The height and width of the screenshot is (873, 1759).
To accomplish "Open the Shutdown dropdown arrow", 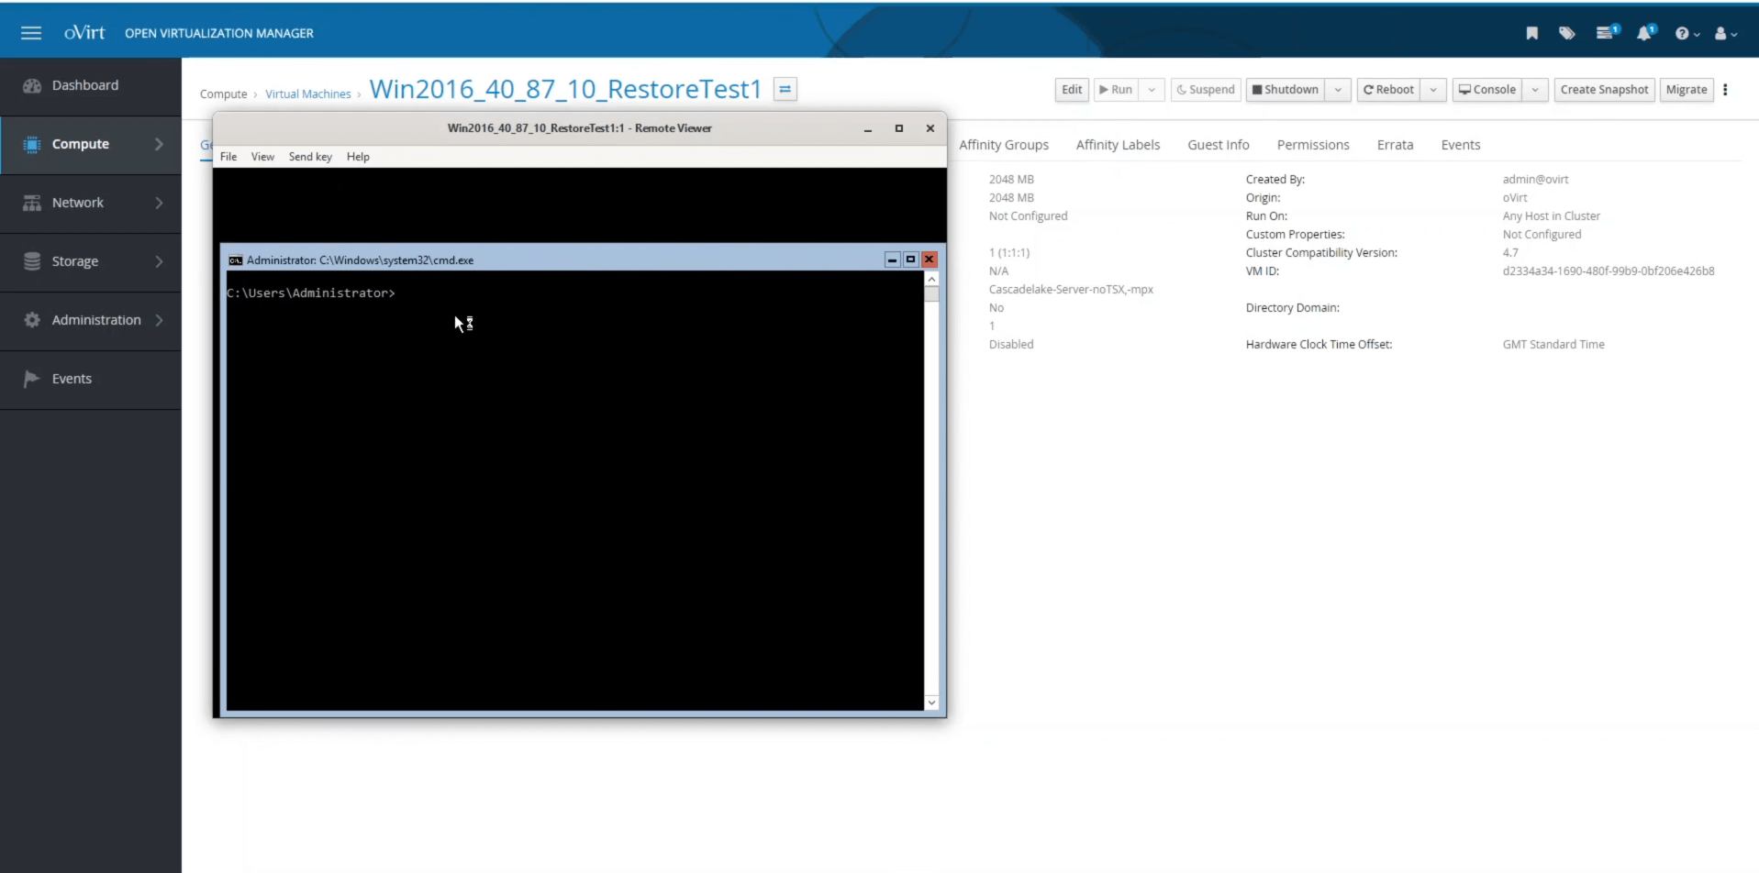I will click(x=1338, y=89).
